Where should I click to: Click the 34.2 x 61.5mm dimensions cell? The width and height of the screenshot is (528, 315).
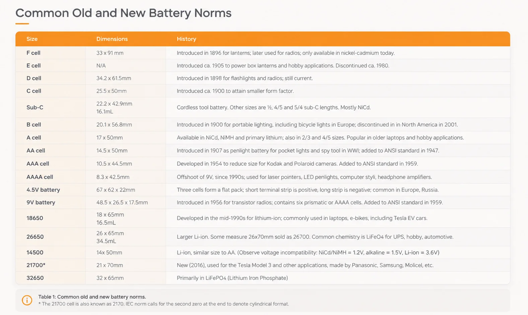(x=114, y=78)
